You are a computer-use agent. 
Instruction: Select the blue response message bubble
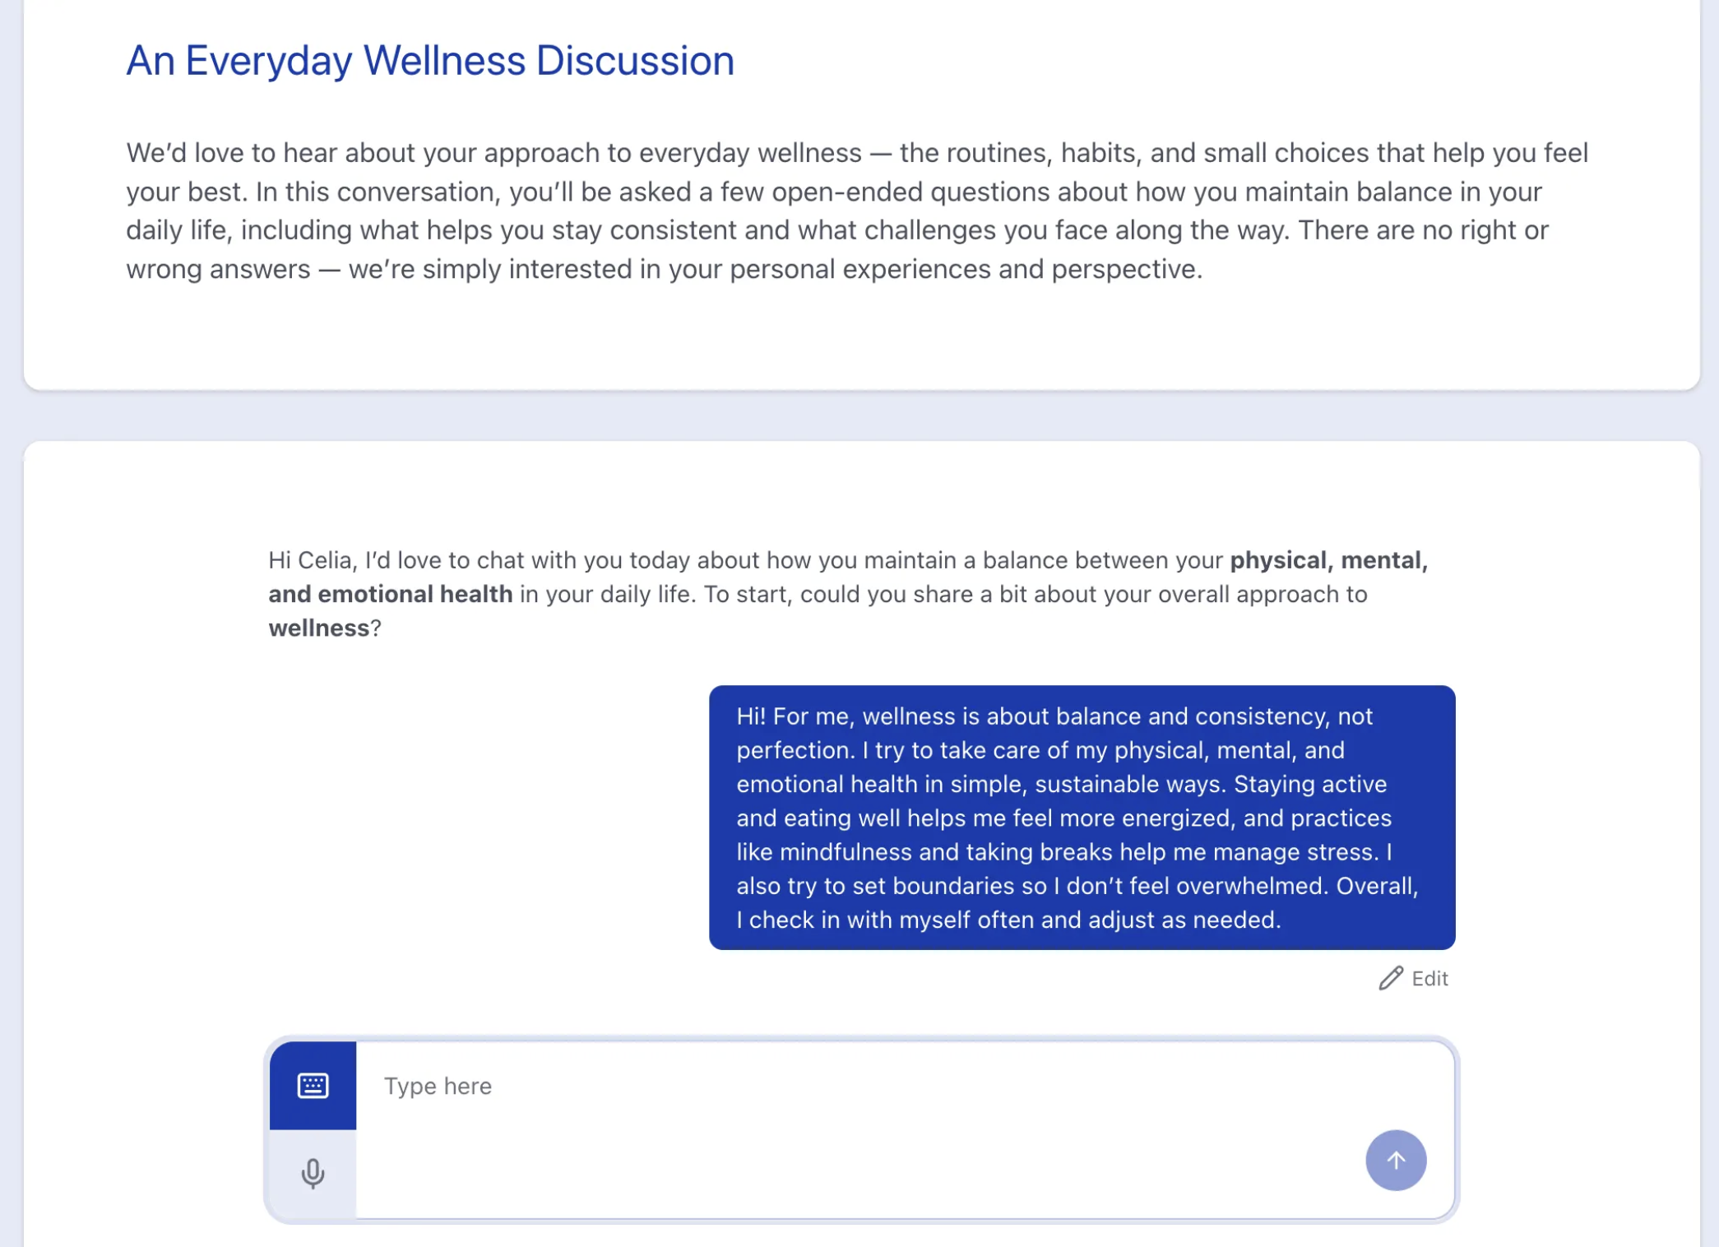(1081, 817)
